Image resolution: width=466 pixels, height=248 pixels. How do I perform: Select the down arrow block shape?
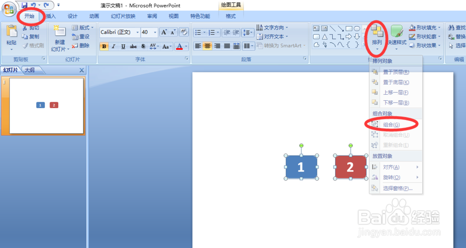(357, 37)
